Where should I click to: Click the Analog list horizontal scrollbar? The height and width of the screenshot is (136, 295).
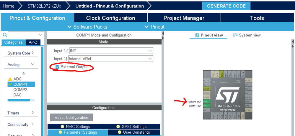coord(19,100)
